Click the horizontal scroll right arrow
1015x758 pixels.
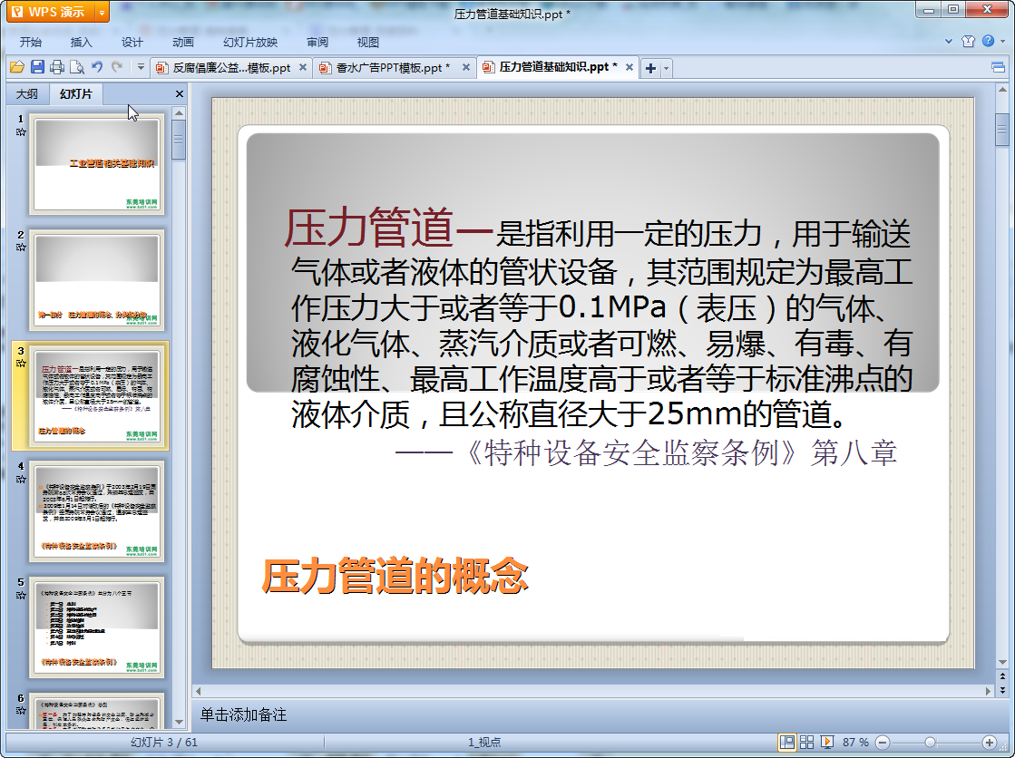(x=988, y=691)
